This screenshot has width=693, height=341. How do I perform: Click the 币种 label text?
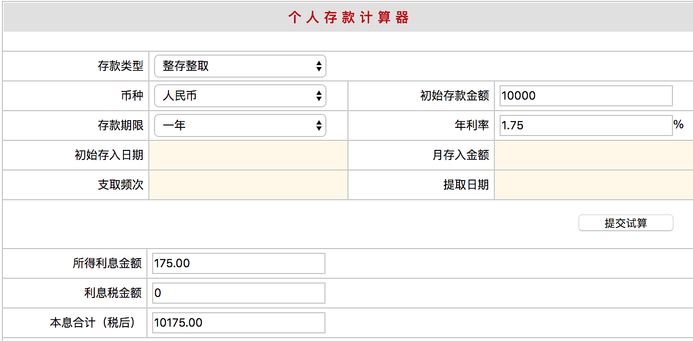[132, 96]
